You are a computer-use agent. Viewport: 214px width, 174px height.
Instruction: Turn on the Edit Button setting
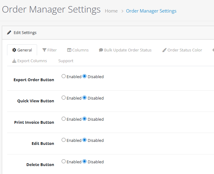pos(64,140)
